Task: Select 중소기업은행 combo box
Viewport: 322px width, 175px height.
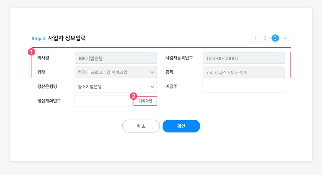Action: 116,87
